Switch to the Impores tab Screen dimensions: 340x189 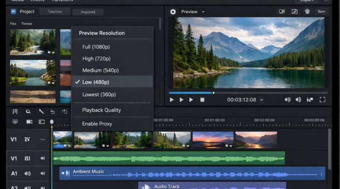tap(88, 12)
